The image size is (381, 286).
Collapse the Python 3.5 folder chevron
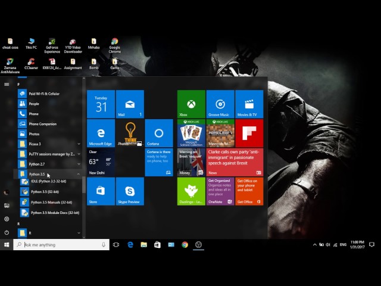pyautogui.click(x=79, y=174)
